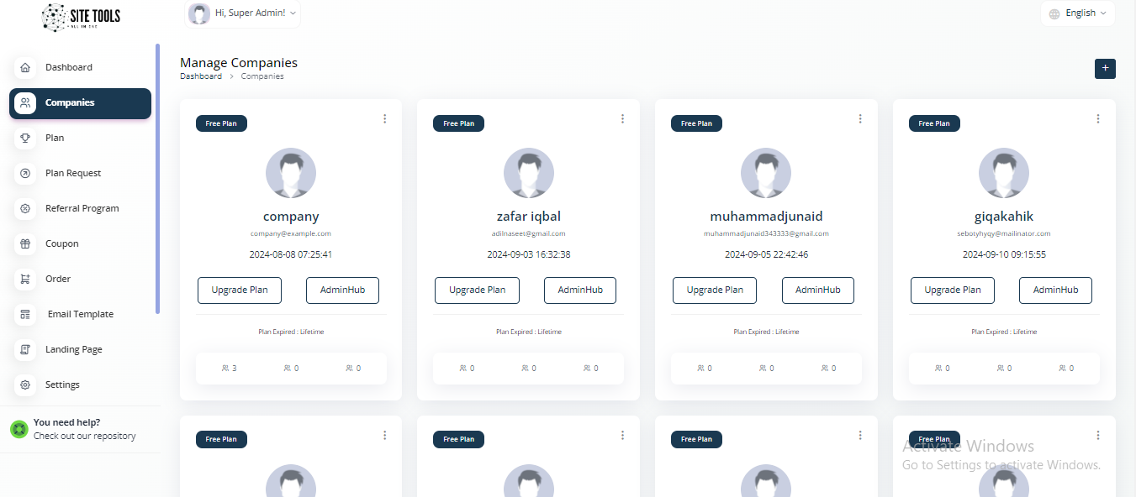Click AdminHub button on giqakahik card
The height and width of the screenshot is (497, 1136).
coord(1055,290)
